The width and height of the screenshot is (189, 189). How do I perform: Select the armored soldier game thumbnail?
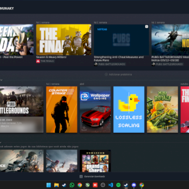(22, 161)
